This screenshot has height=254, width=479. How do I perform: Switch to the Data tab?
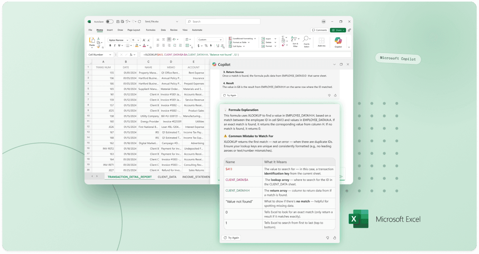(x=163, y=30)
